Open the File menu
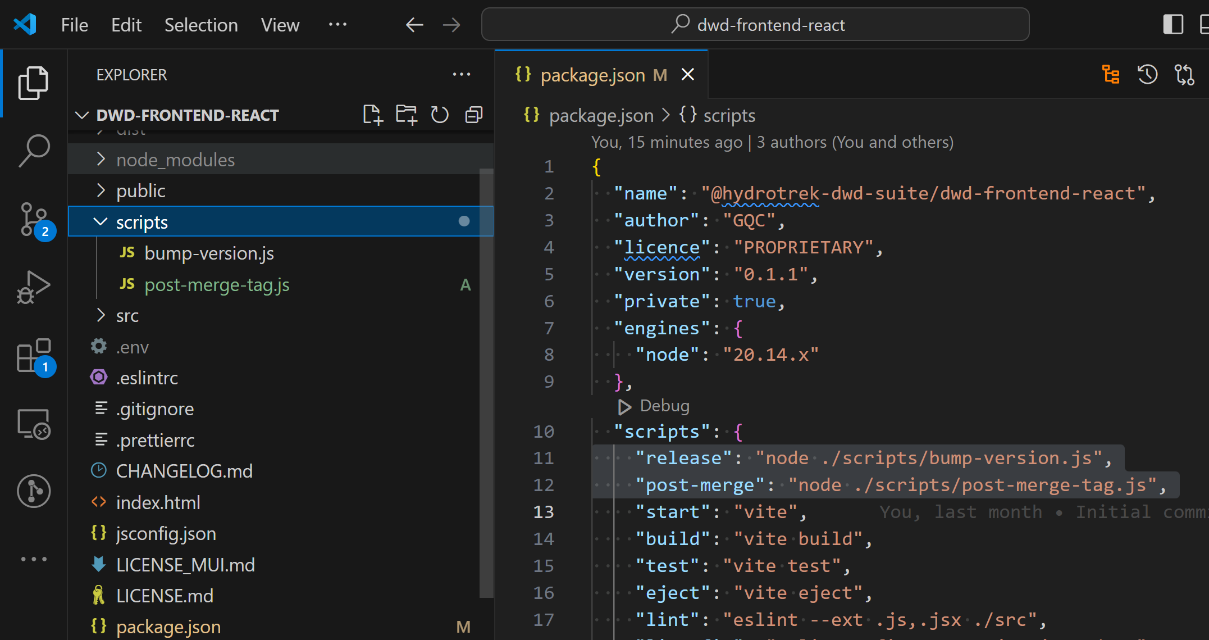Screen dimensions: 1209x640 (75, 25)
